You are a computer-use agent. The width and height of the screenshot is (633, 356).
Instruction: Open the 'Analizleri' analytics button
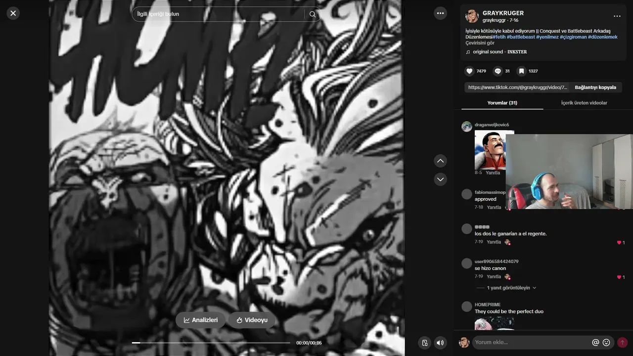[200, 320]
